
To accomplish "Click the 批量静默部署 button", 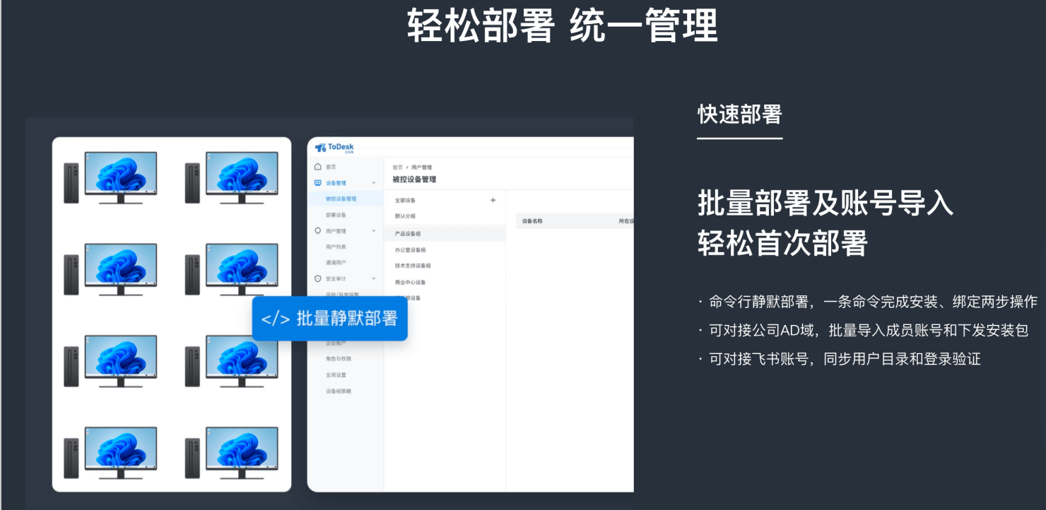I will click(x=330, y=319).
